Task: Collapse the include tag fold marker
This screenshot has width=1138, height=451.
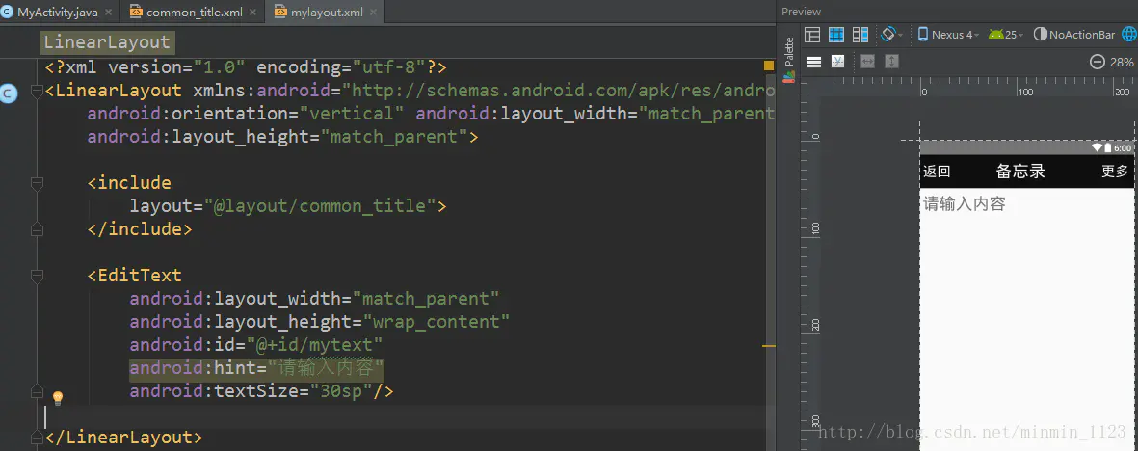Action: [x=37, y=184]
